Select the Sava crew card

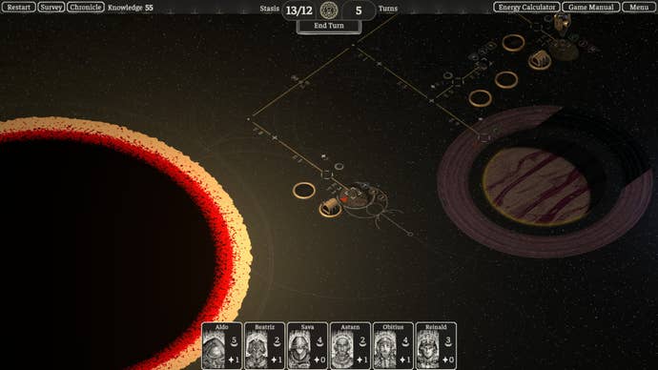coord(308,345)
